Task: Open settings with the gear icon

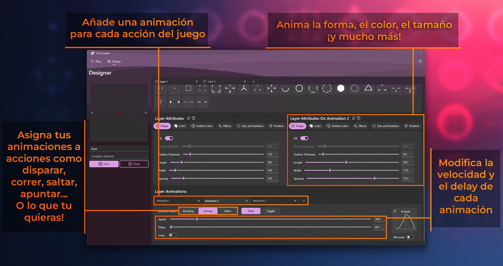Action: click(420, 61)
